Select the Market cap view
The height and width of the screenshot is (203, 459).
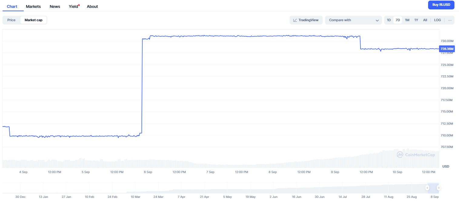pos(34,20)
